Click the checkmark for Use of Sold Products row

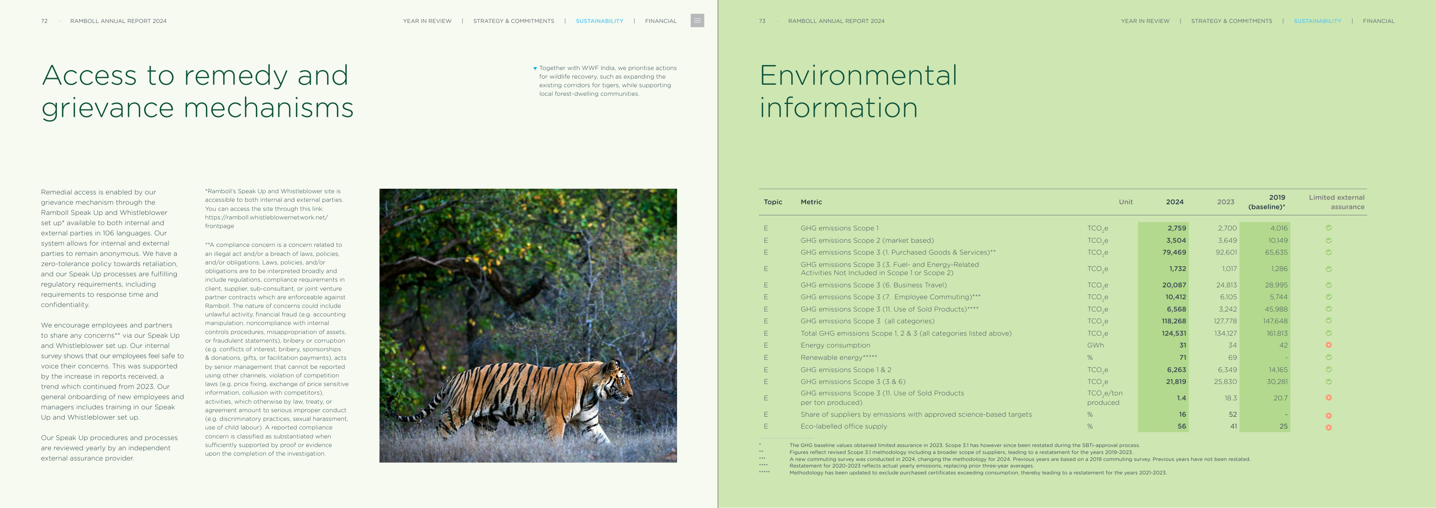tap(1328, 308)
